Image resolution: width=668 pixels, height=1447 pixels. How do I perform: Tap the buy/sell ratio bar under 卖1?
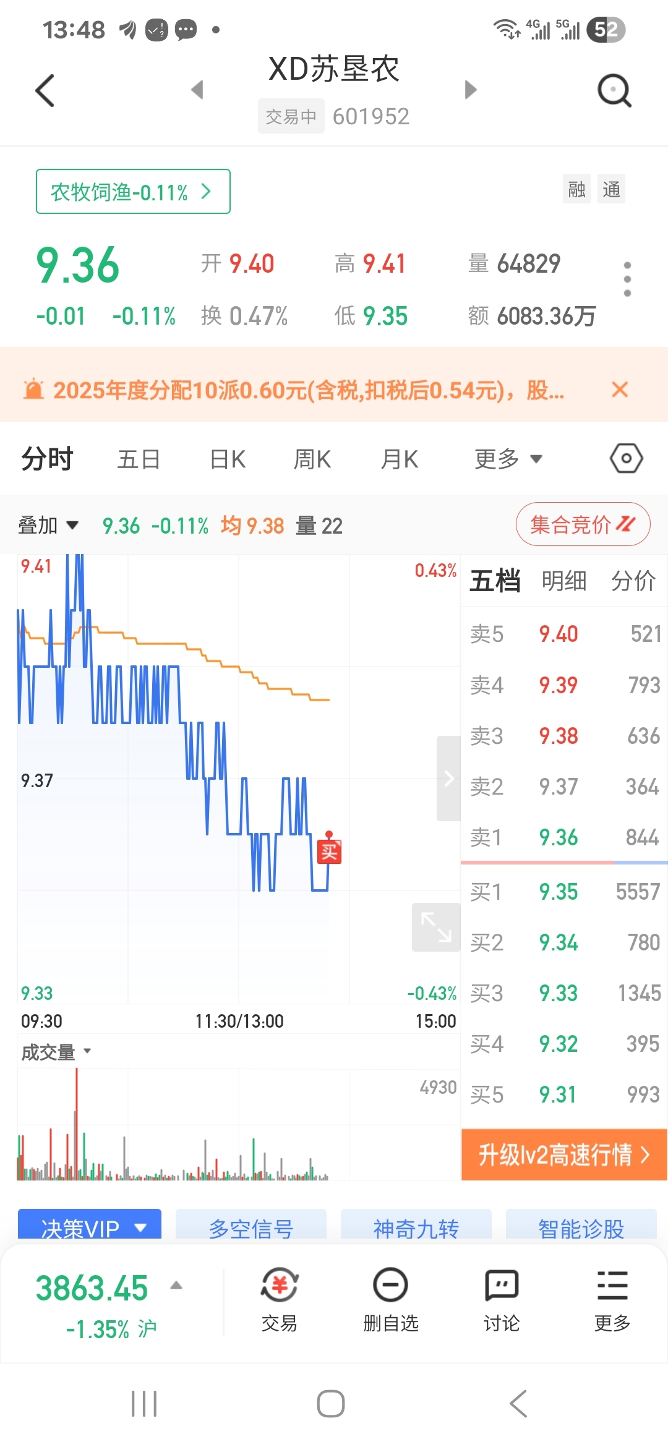coord(564,862)
